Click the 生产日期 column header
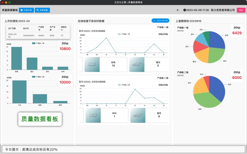The image size is (247, 154). pyautogui.click(x=12, y=28)
